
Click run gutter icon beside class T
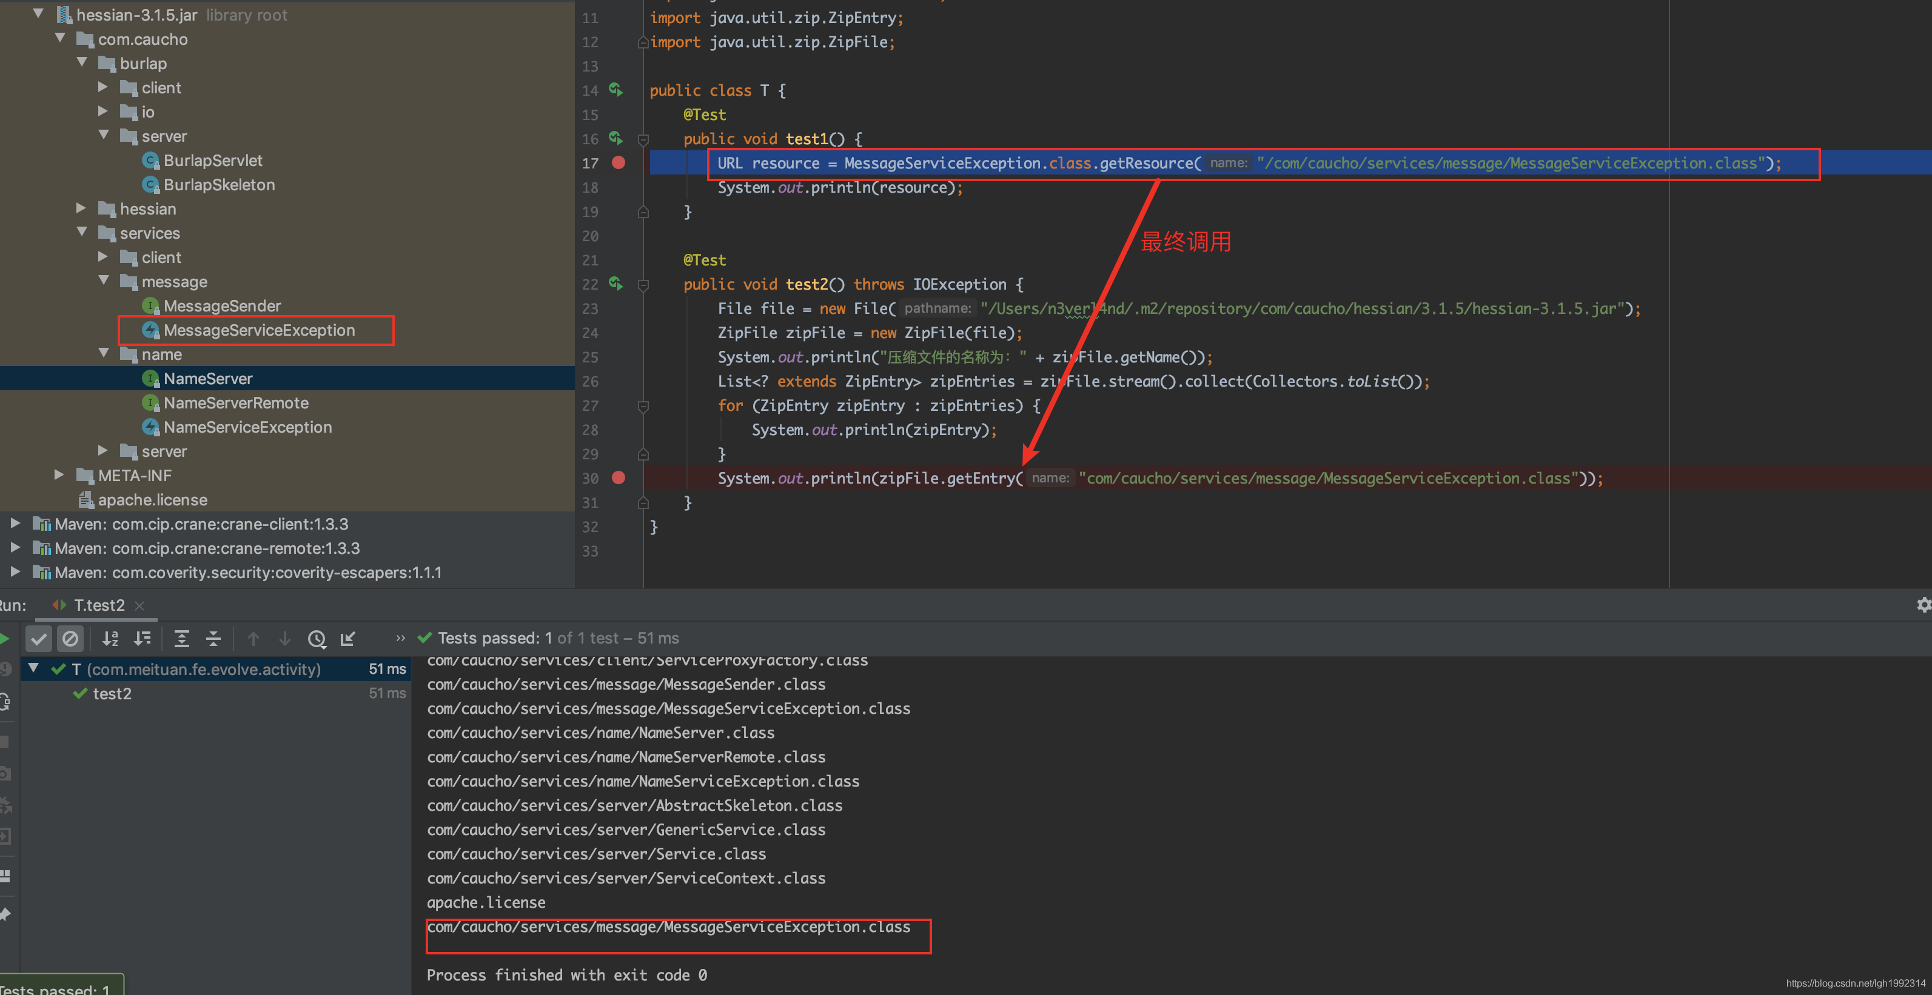point(615,90)
